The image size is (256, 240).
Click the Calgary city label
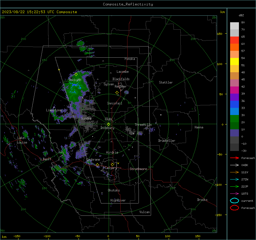pyautogui.click(x=111, y=168)
